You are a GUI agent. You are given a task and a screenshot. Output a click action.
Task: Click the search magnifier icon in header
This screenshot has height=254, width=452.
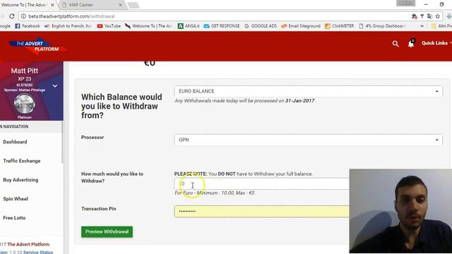(395, 44)
